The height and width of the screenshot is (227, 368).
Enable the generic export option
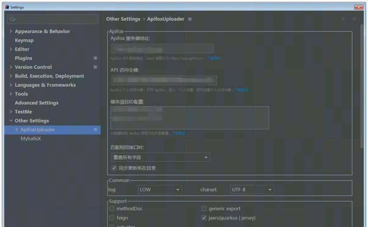[204, 208]
